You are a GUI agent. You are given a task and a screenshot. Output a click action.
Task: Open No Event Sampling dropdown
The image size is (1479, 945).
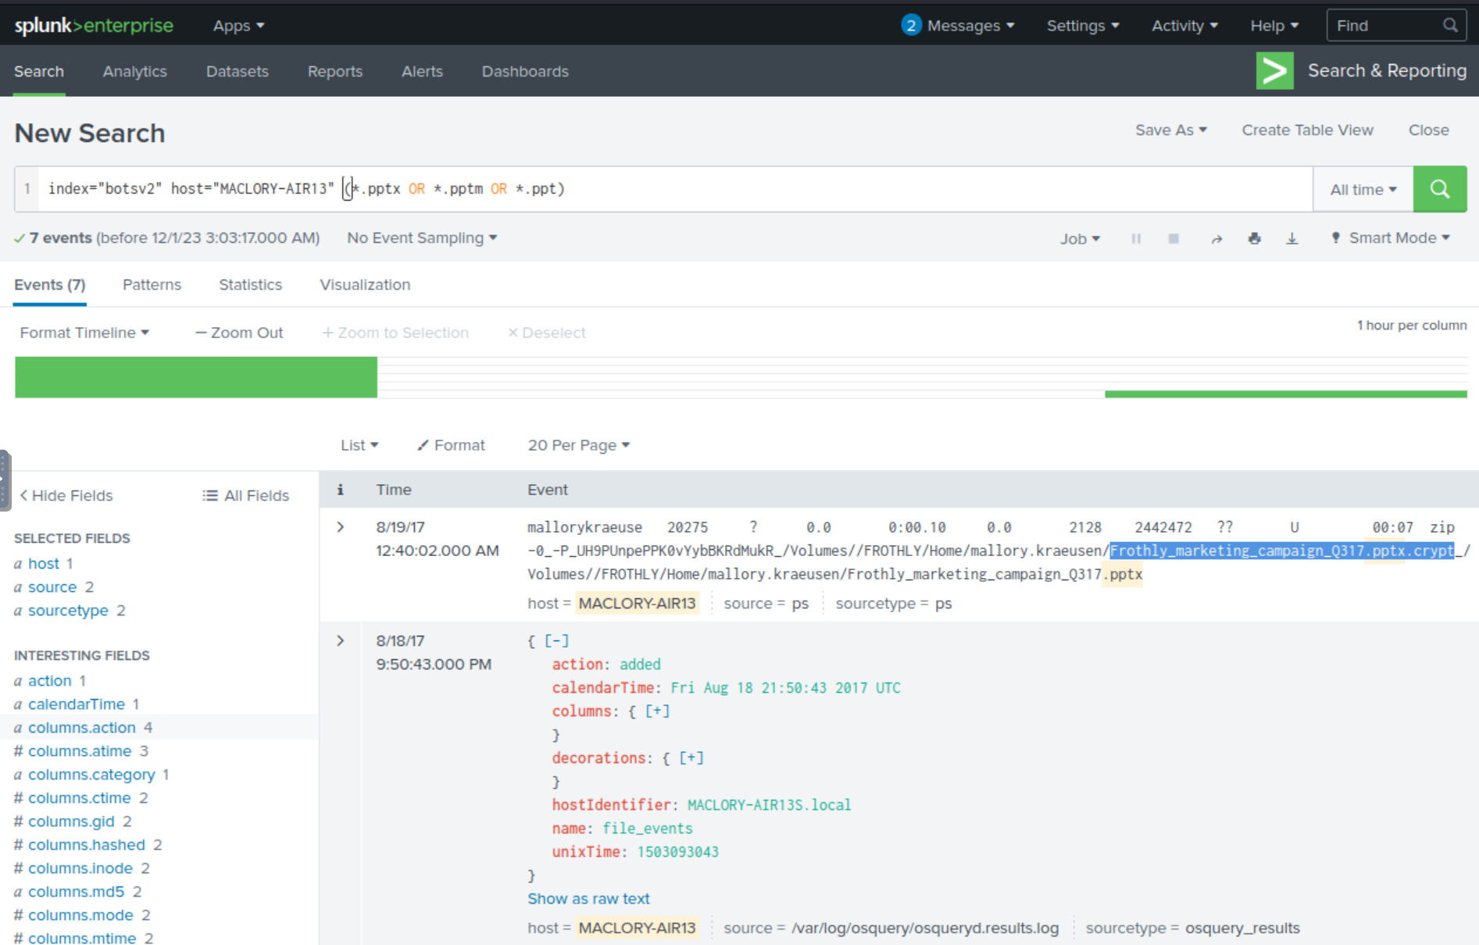coord(422,238)
